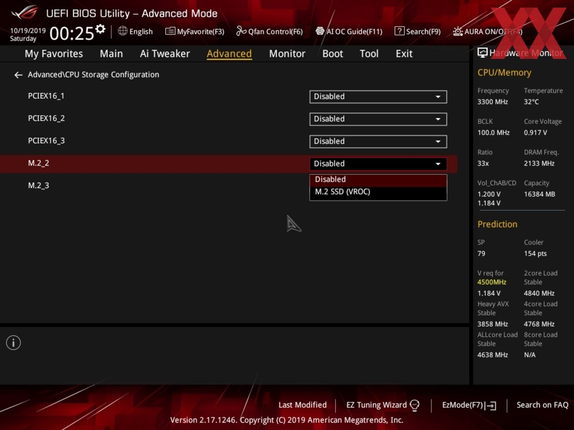Open AI OC Guide(F11)
This screenshot has width=574, height=430.
(354, 32)
